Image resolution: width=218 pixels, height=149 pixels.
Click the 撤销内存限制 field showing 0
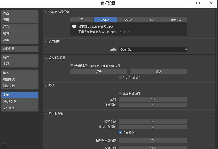[x=153, y=127]
